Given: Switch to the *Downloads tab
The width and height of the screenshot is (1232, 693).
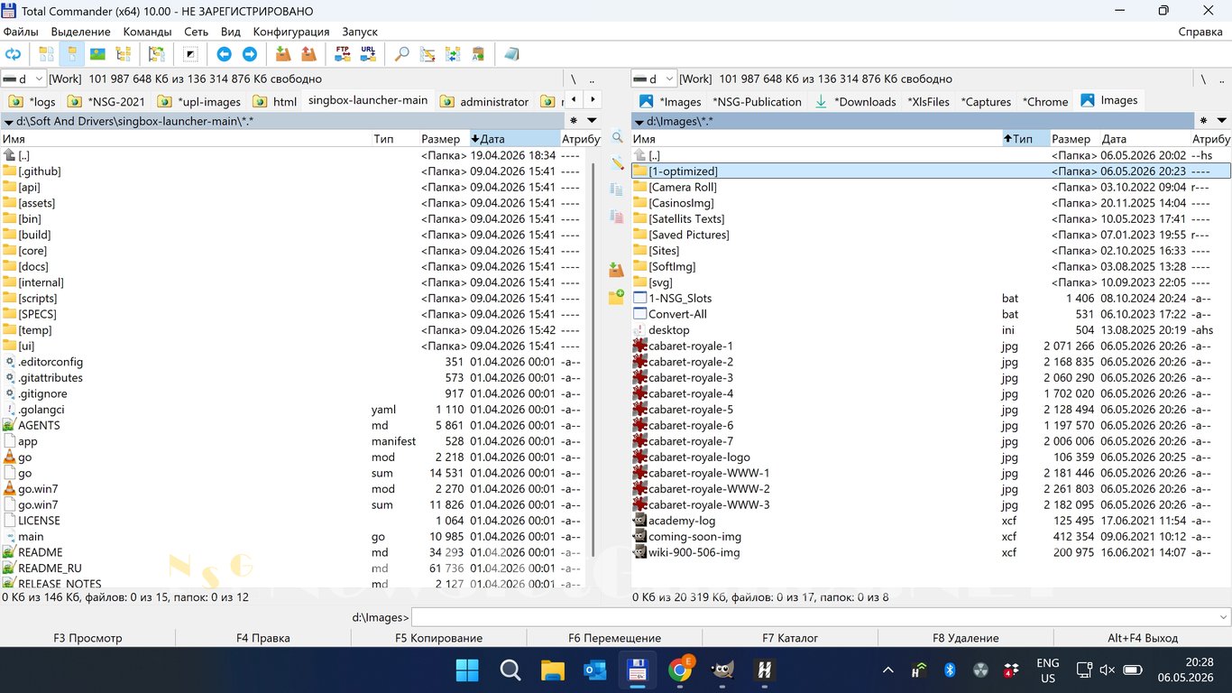Looking at the screenshot, I should point(855,101).
